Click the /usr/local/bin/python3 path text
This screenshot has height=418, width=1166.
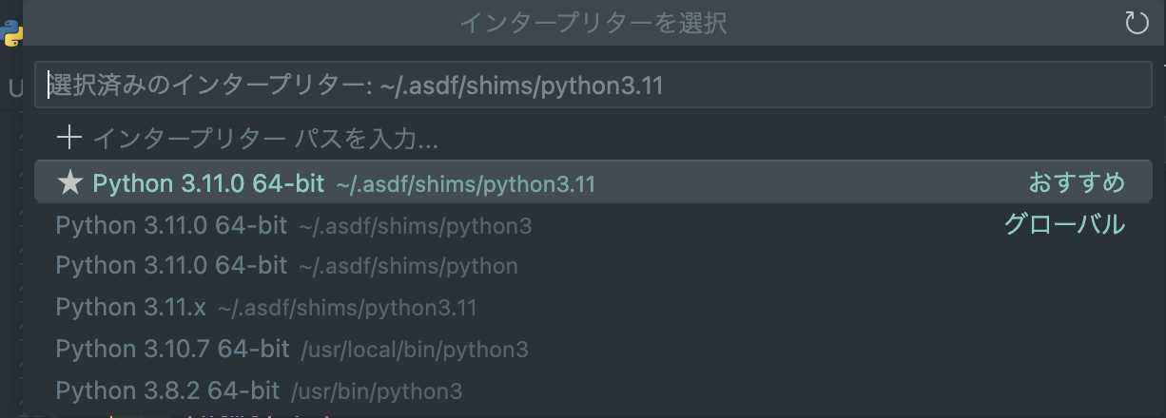[415, 350]
